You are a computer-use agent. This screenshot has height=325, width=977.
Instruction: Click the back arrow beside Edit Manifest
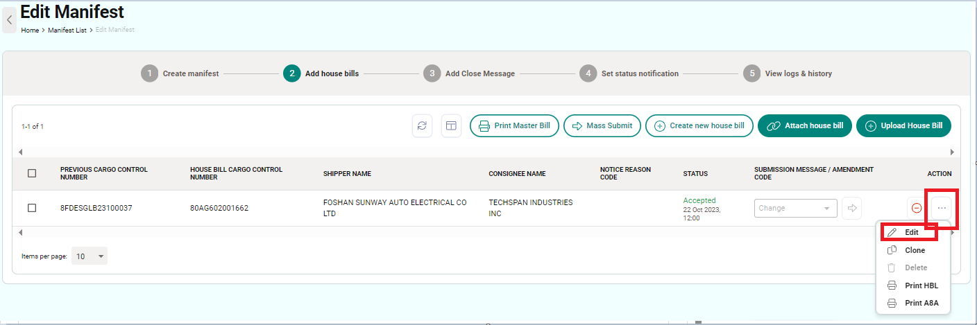[x=9, y=20]
